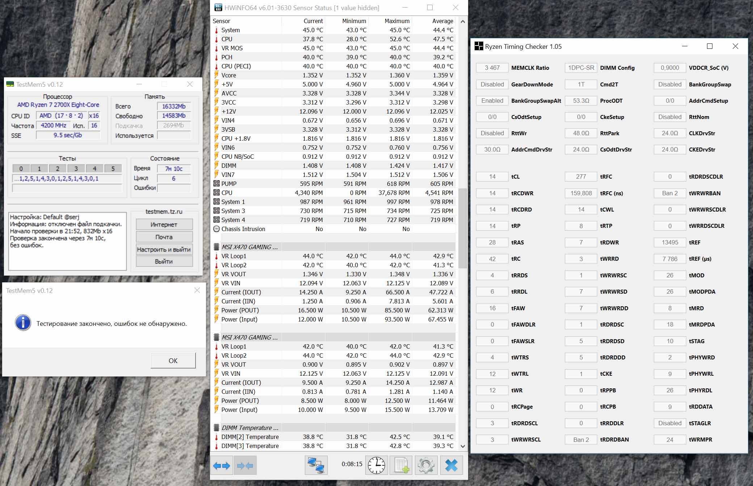
Task: Click the tCL value field showing 14
Action: [492, 177]
